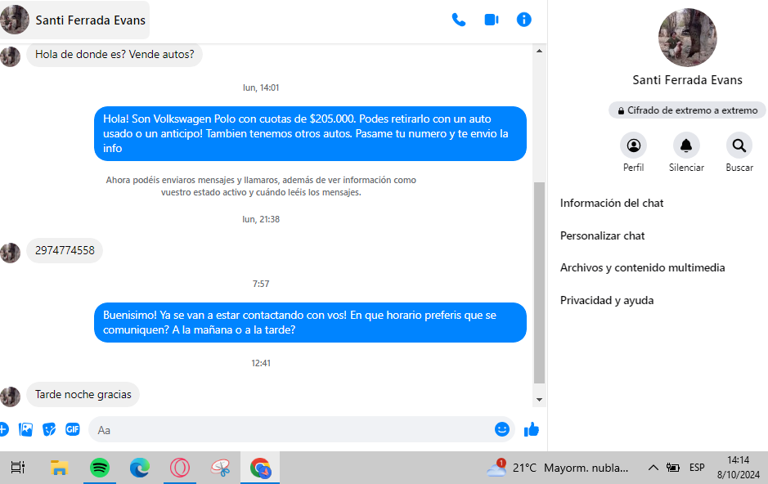
Task: Search in conversation using Buscar
Action: [739, 146]
